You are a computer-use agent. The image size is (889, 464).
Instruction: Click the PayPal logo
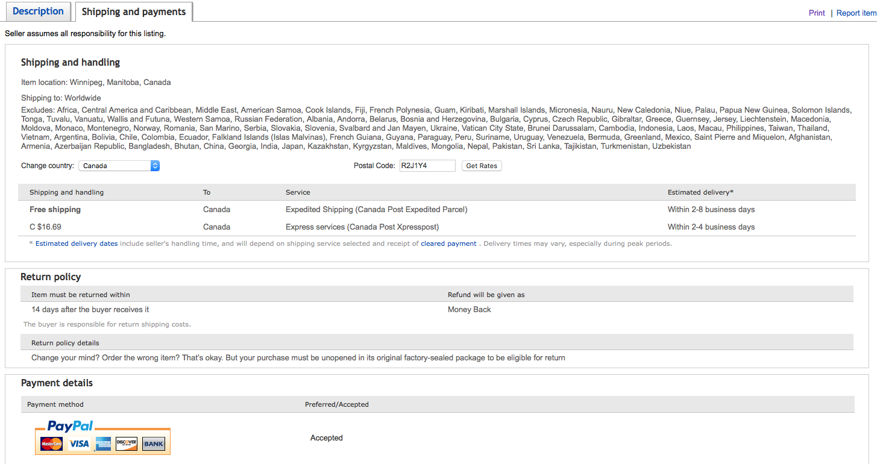click(71, 426)
